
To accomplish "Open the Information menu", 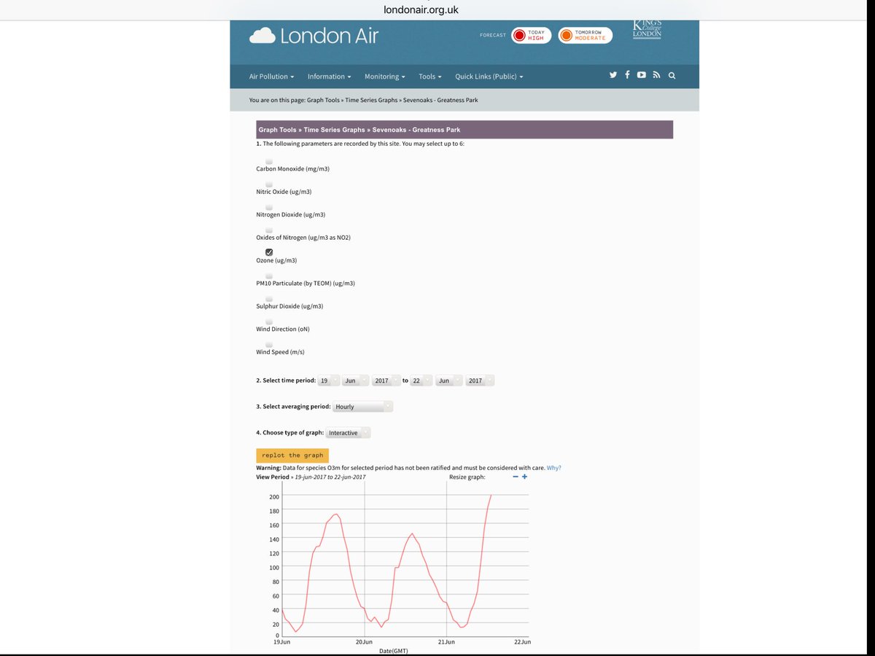I will click(329, 77).
